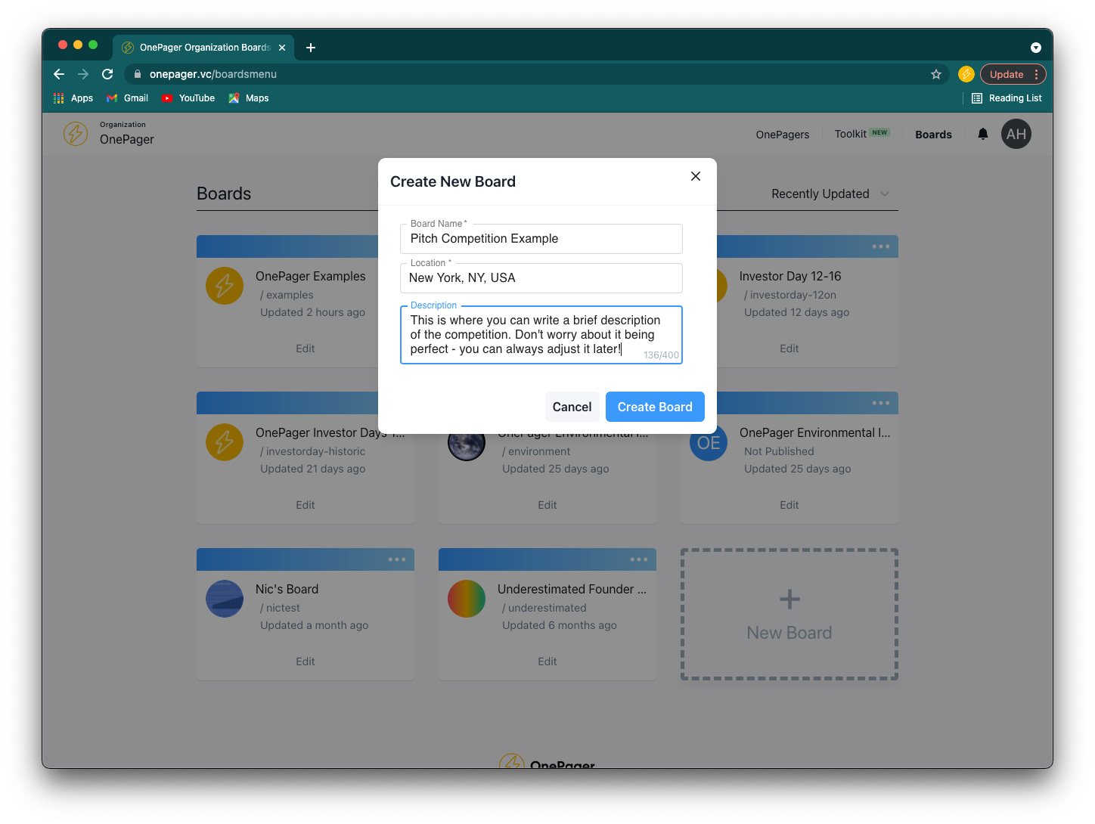
Task: Open Underestimated Founder rainbow thumbnail
Action: point(467,599)
